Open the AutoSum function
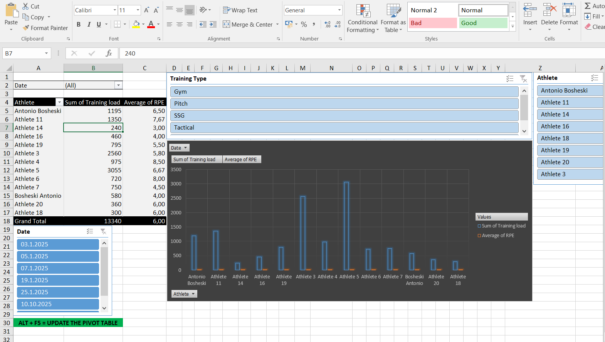This screenshot has height=342, width=605. pyautogui.click(x=595, y=6)
